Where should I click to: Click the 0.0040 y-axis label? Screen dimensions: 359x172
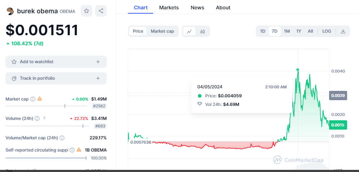tap(338, 71)
